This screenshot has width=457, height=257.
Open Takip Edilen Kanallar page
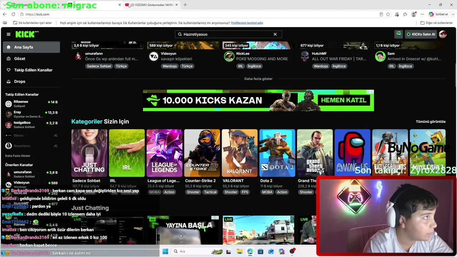(x=31, y=70)
